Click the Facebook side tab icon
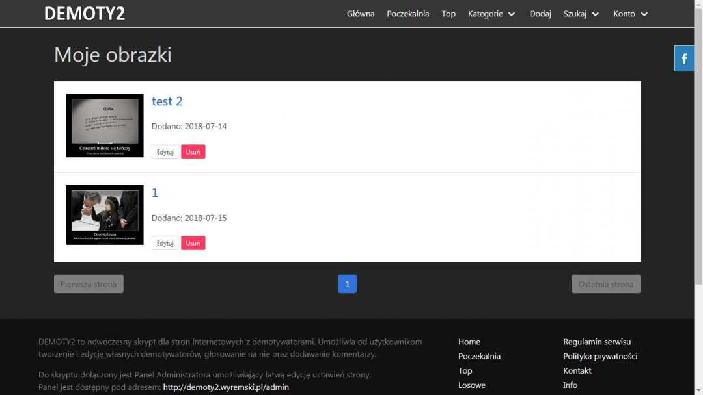 pyautogui.click(x=684, y=59)
